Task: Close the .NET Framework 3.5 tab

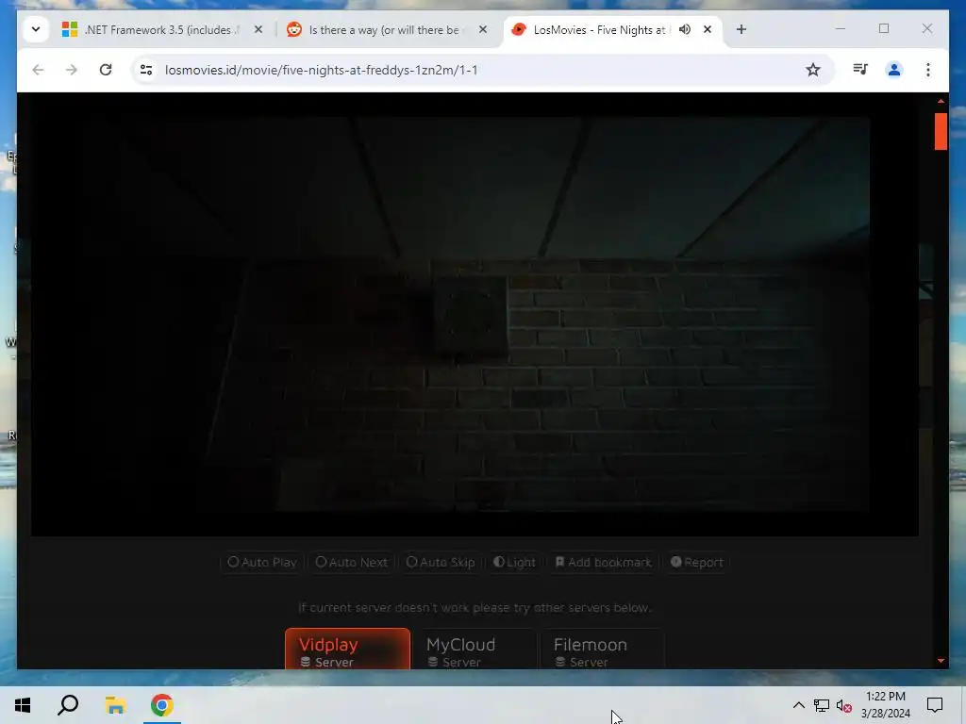Action: click(258, 29)
